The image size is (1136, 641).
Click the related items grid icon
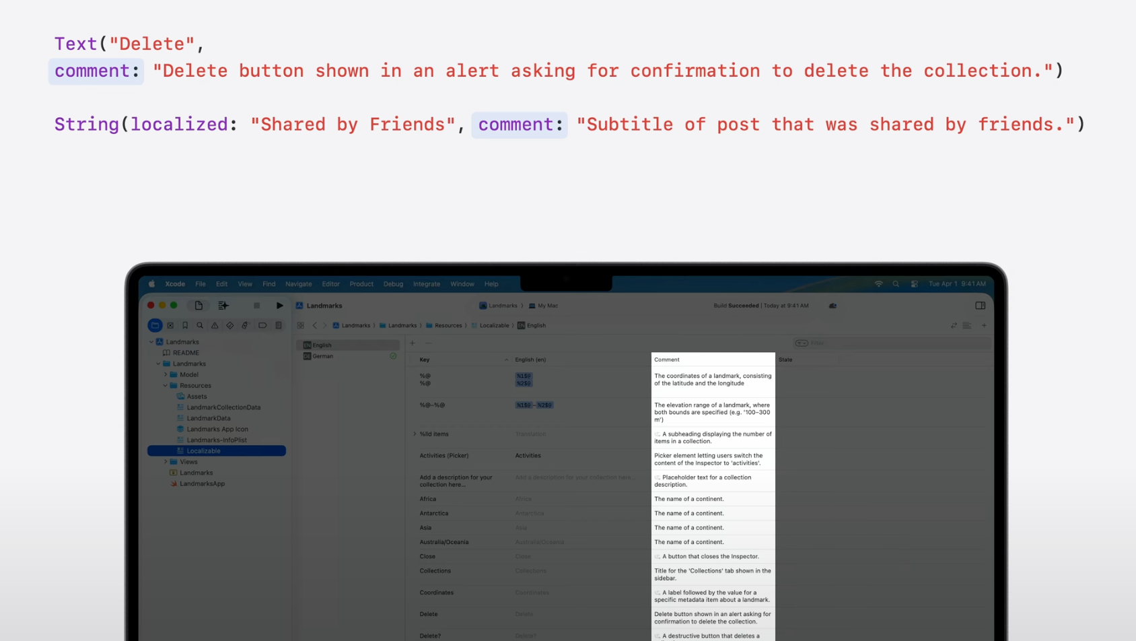tap(301, 325)
